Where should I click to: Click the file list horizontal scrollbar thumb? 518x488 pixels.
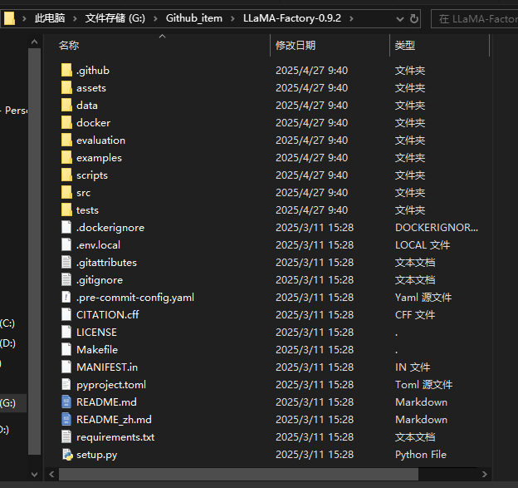coord(238,474)
